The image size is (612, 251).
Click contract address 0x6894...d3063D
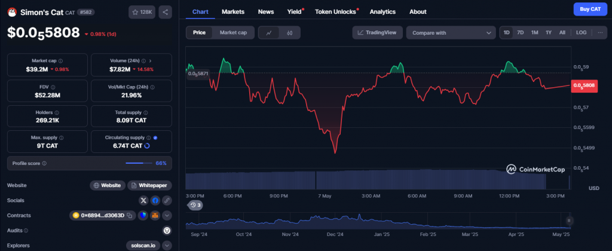(102, 216)
